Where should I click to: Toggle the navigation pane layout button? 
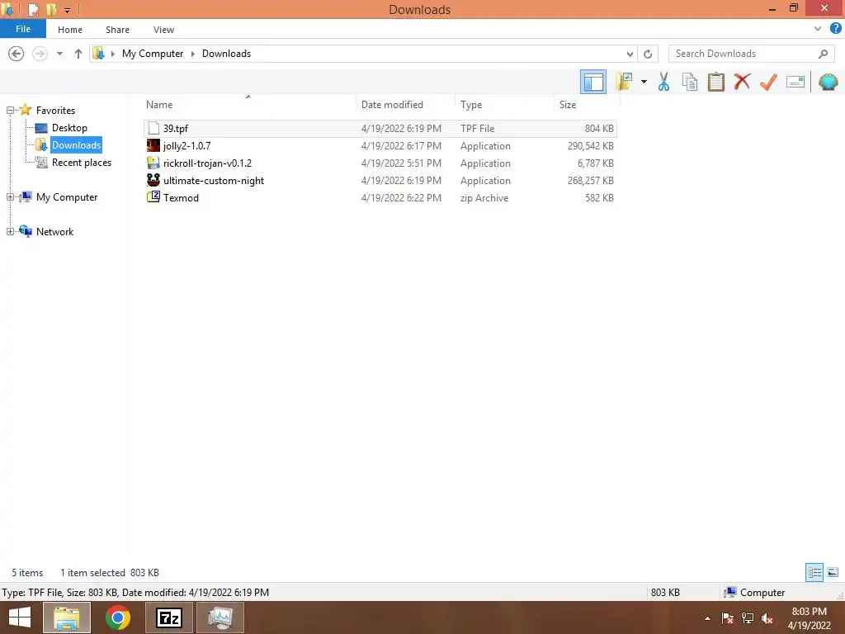593,82
